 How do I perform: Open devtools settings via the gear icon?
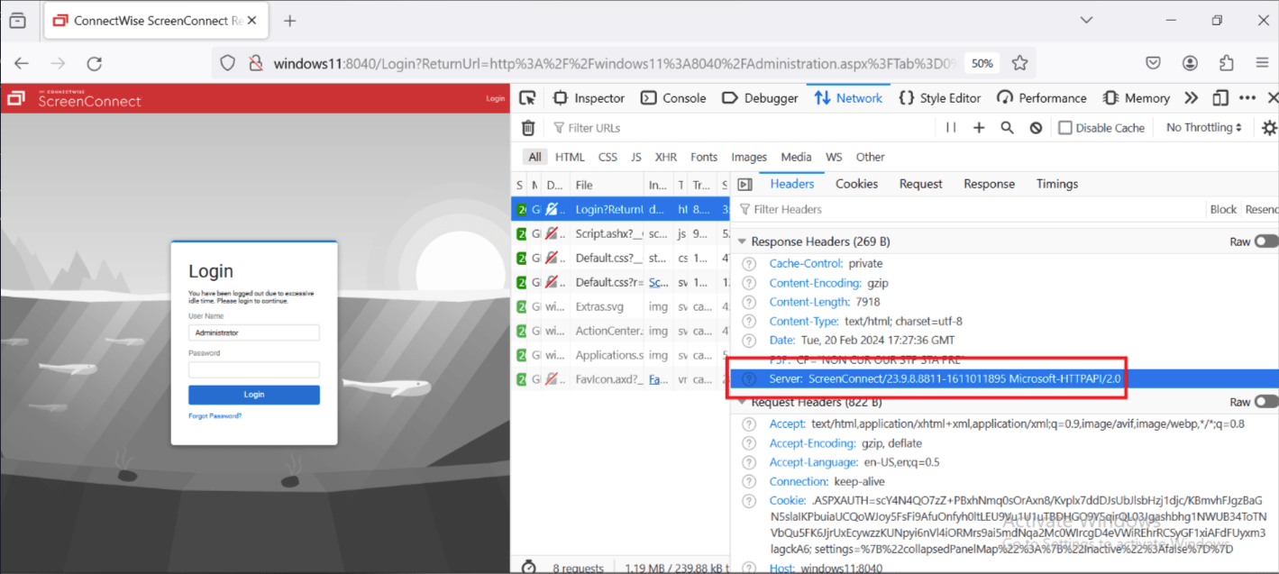coord(1269,127)
